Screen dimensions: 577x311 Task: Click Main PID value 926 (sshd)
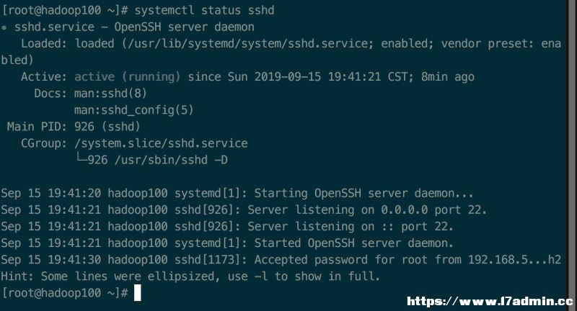(x=107, y=127)
